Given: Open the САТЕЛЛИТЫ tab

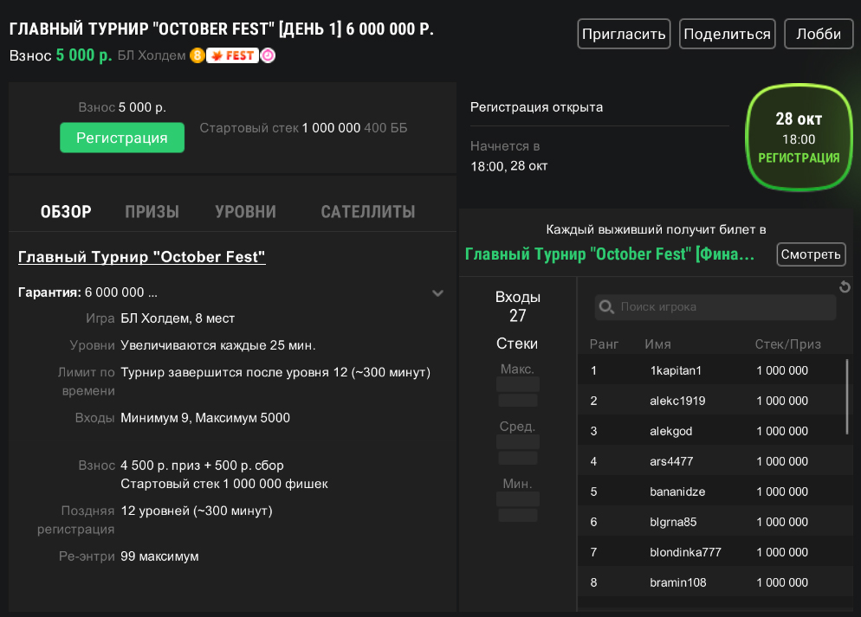Looking at the screenshot, I should (x=367, y=212).
